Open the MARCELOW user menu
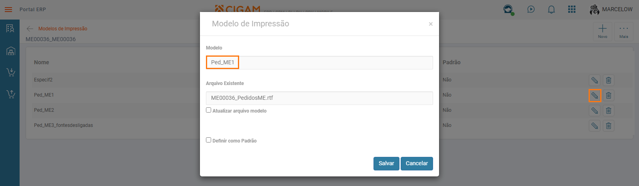 click(611, 10)
